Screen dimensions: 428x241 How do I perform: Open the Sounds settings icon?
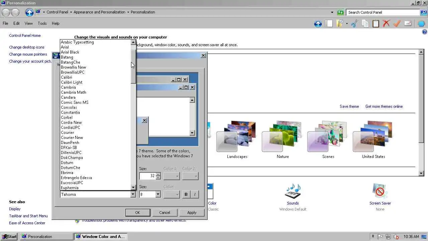tap(293, 192)
